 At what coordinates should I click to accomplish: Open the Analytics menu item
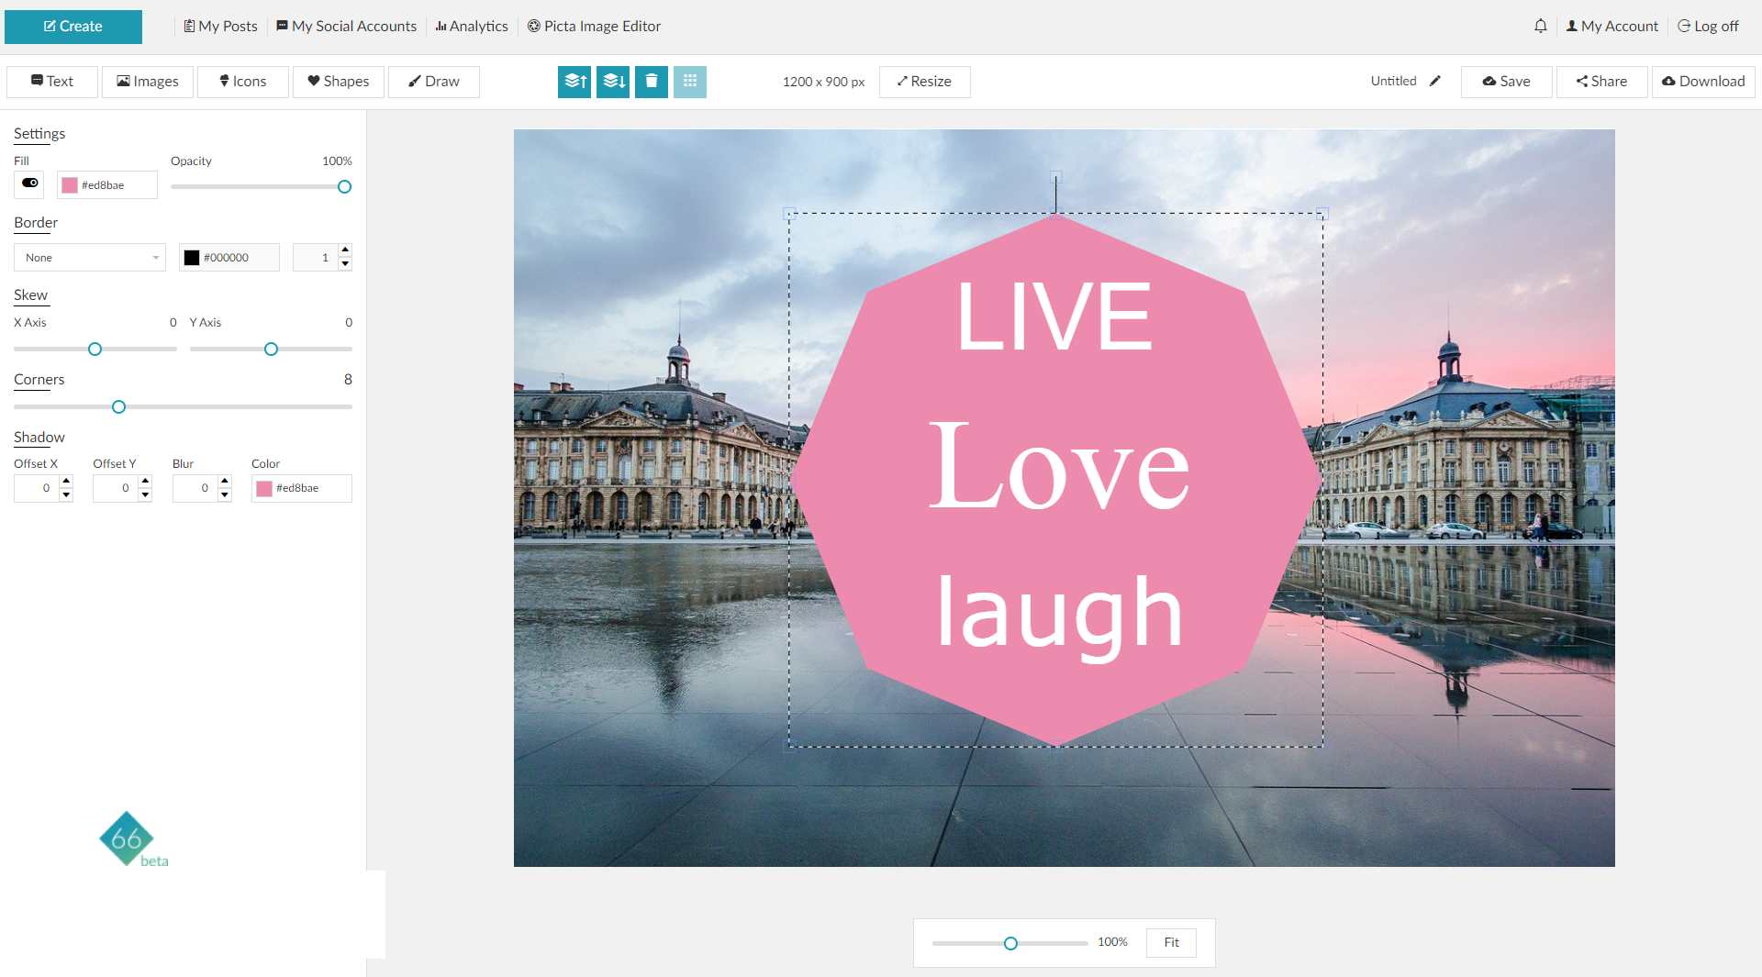[472, 26]
